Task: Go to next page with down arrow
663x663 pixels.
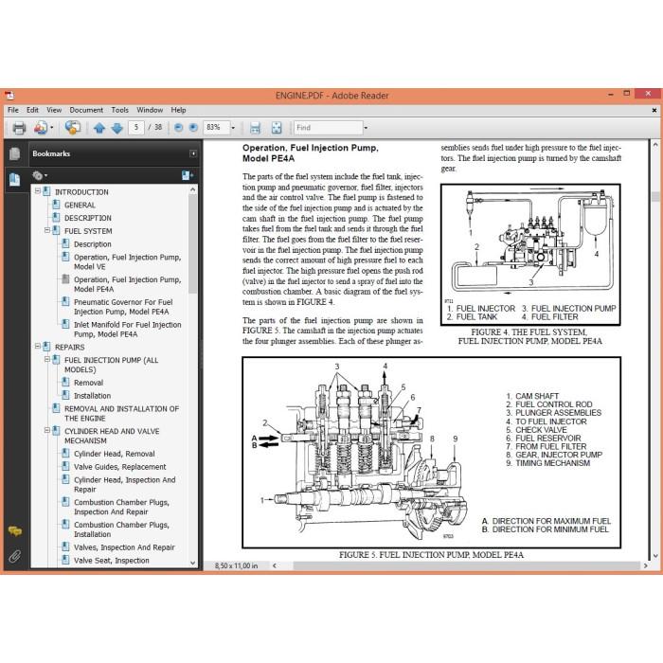Action: point(117,128)
